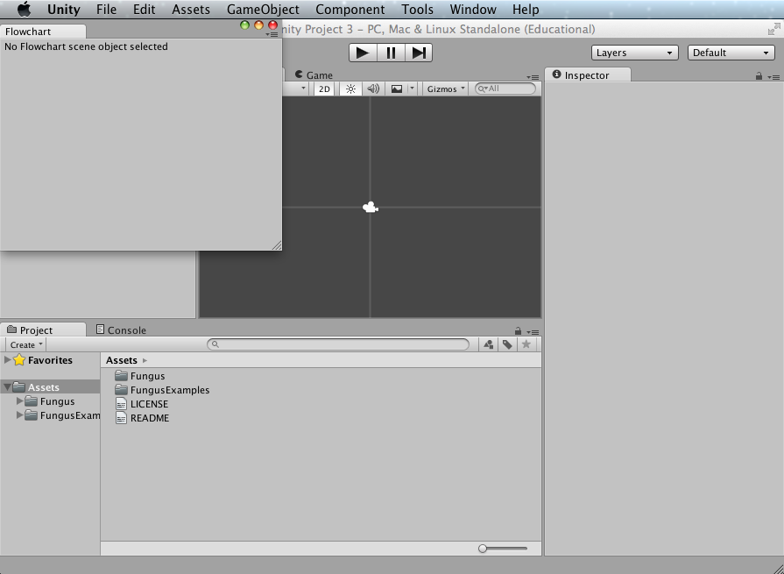Click the Flowchart window resize grip

point(277,245)
